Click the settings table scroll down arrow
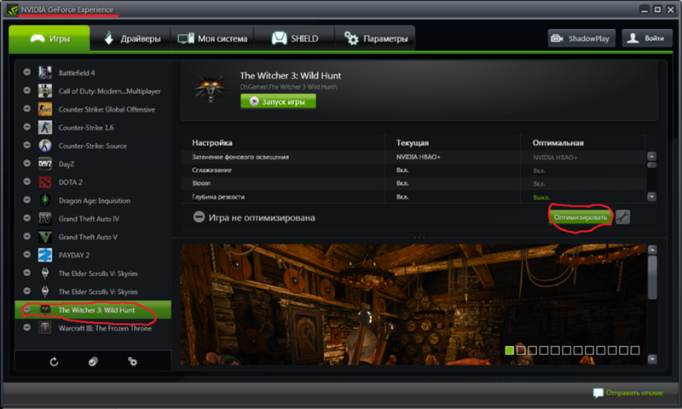 pyautogui.click(x=651, y=197)
